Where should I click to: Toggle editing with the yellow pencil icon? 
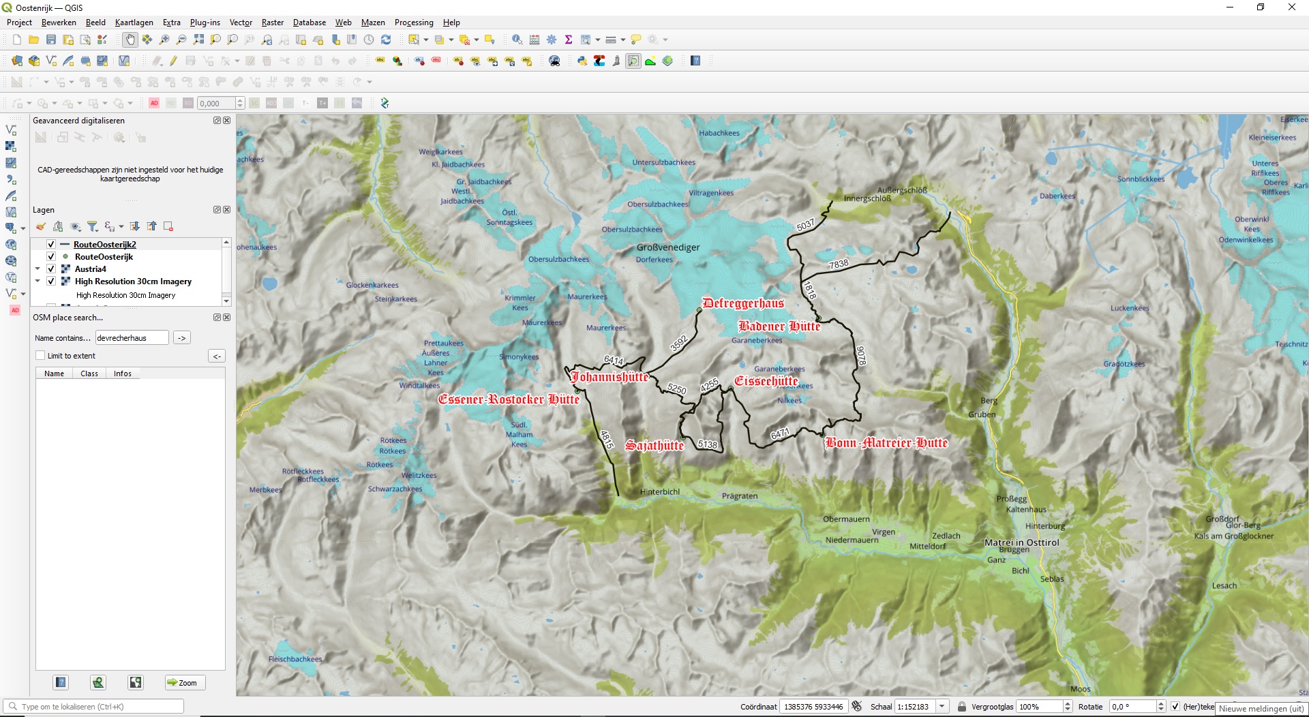tap(174, 61)
